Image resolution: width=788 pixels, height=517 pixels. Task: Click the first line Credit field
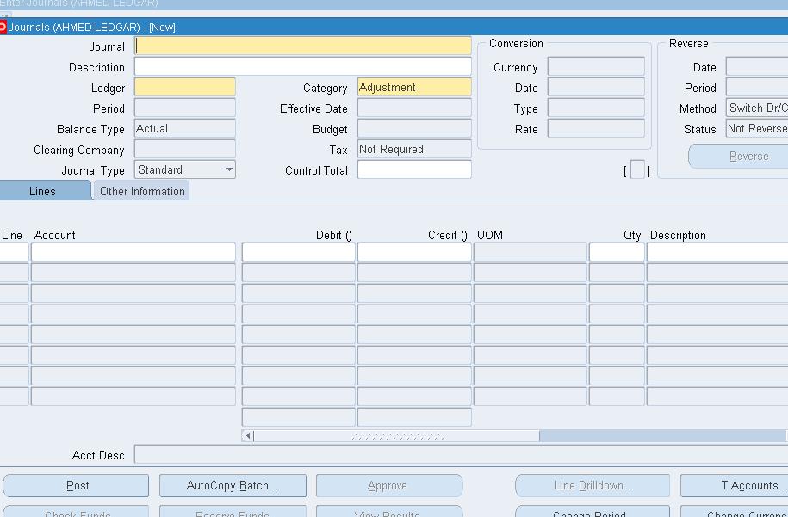tap(413, 252)
